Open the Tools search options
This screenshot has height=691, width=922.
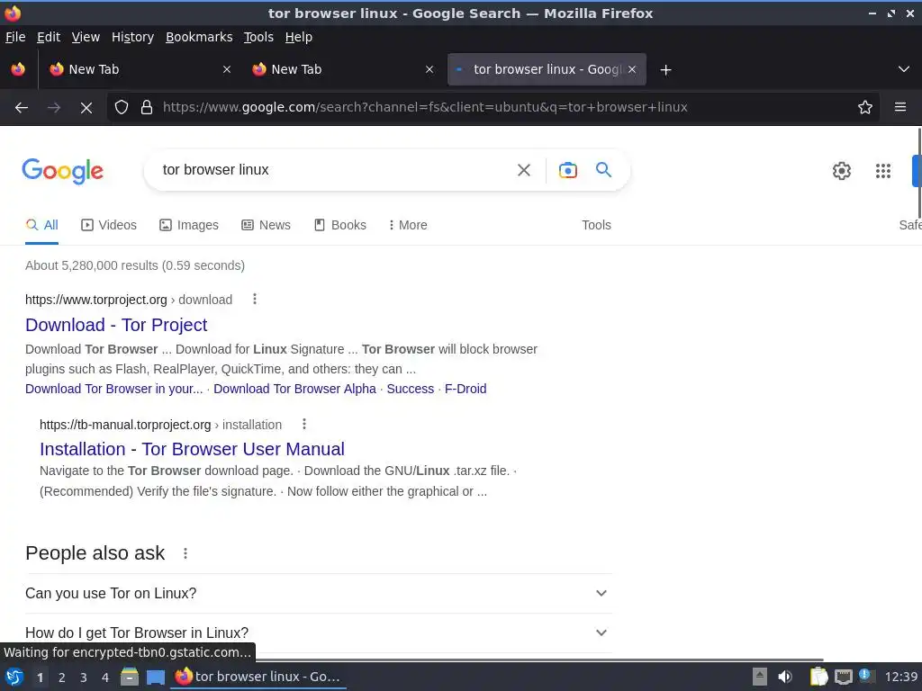click(596, 225)
